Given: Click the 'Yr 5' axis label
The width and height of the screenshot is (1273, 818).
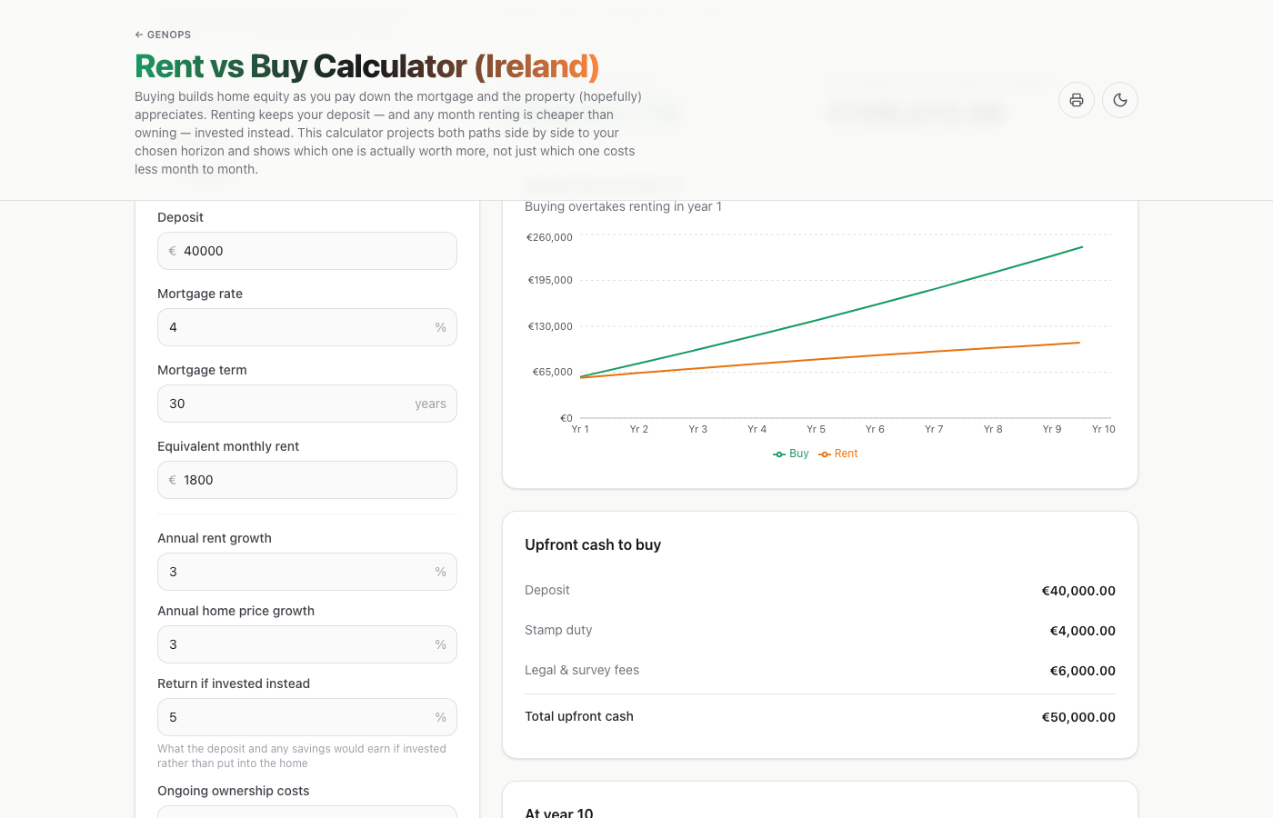Looking at the screenshot, I should pyautogui.click(x=816, y=429).
